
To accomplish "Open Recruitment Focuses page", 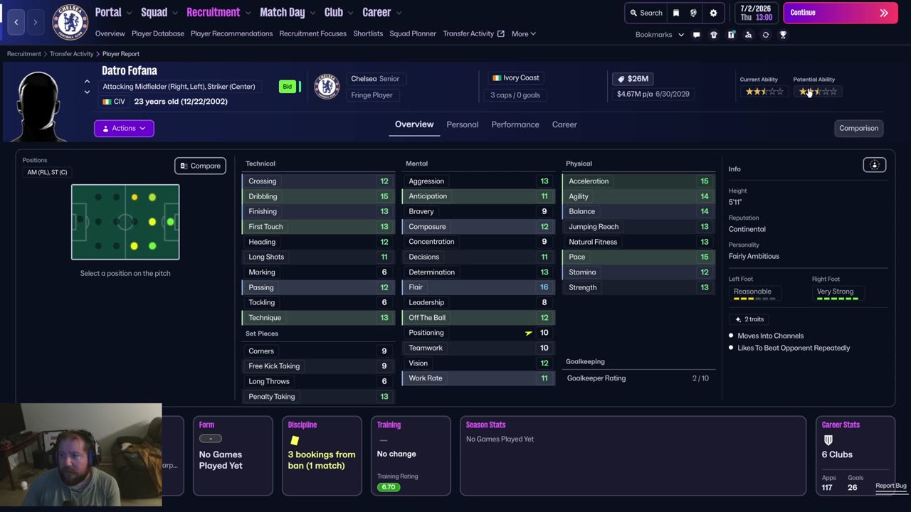I will [312, 34].
